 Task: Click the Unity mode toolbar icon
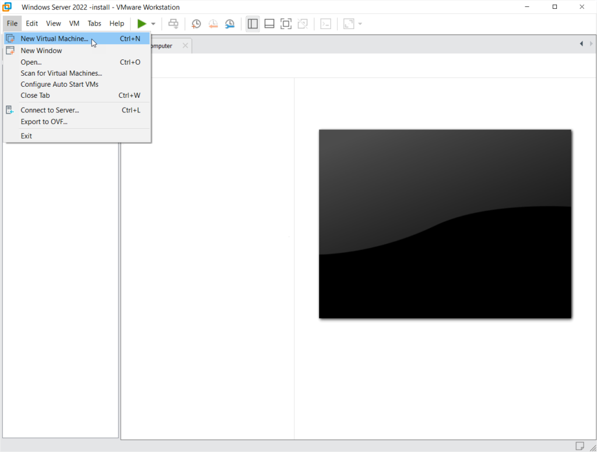(303, 23)
